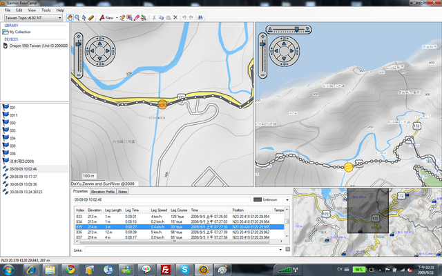Viewport: 442px width, 276px height.
Task: Click the 2D map zoom slider handle
Action: click(78, 44)
